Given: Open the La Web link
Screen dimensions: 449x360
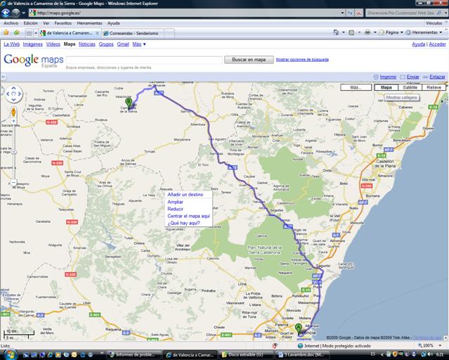Looking at the screenshot, I should coord(11,44).
